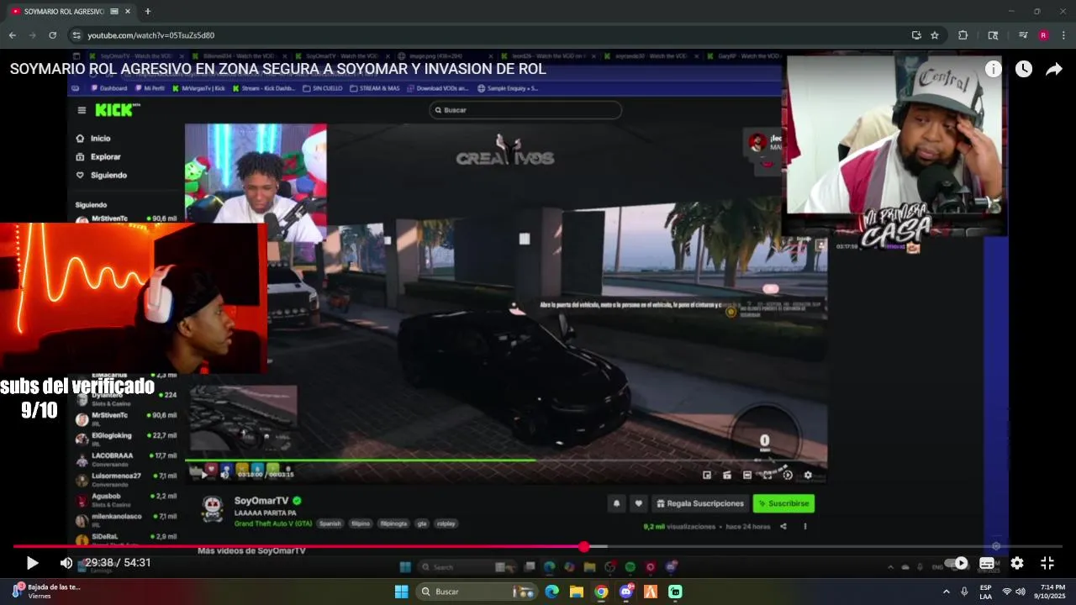Open the video info card icon

tap(993, 69)
